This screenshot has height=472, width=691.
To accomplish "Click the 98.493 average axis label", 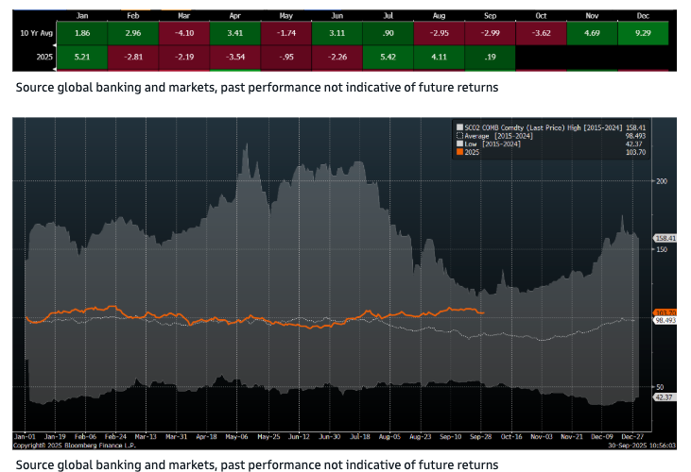I will point(666,321).
